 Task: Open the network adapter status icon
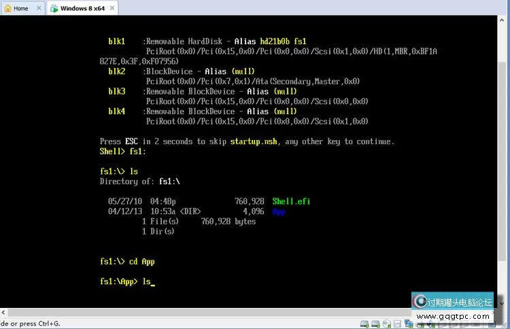pyautogui.click(x=409, y=324)
